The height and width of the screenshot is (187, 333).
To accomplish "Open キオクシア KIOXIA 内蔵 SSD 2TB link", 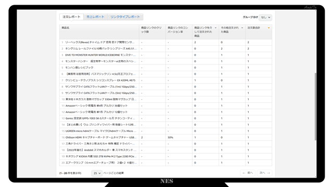I will 101,156.
